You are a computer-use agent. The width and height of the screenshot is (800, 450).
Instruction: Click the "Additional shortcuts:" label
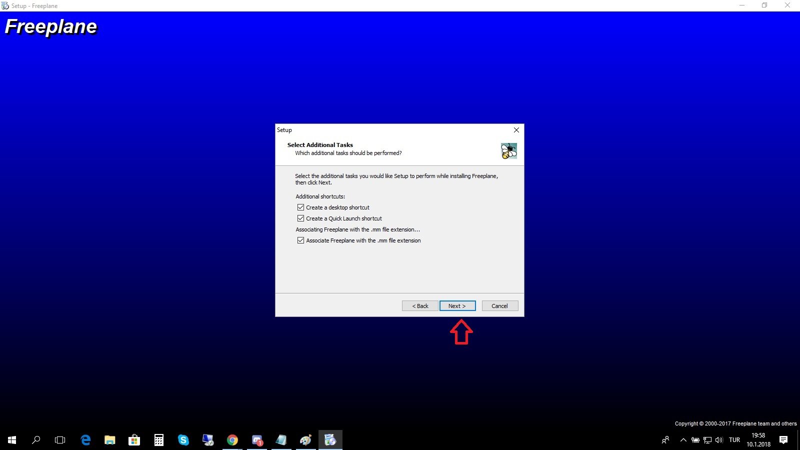320,196
